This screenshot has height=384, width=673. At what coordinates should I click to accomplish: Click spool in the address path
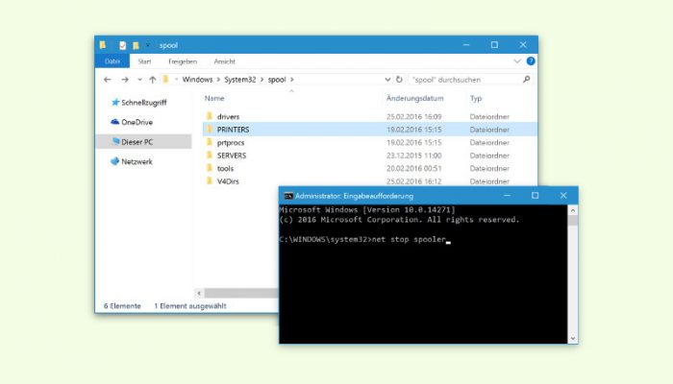[x=277, y=80]
